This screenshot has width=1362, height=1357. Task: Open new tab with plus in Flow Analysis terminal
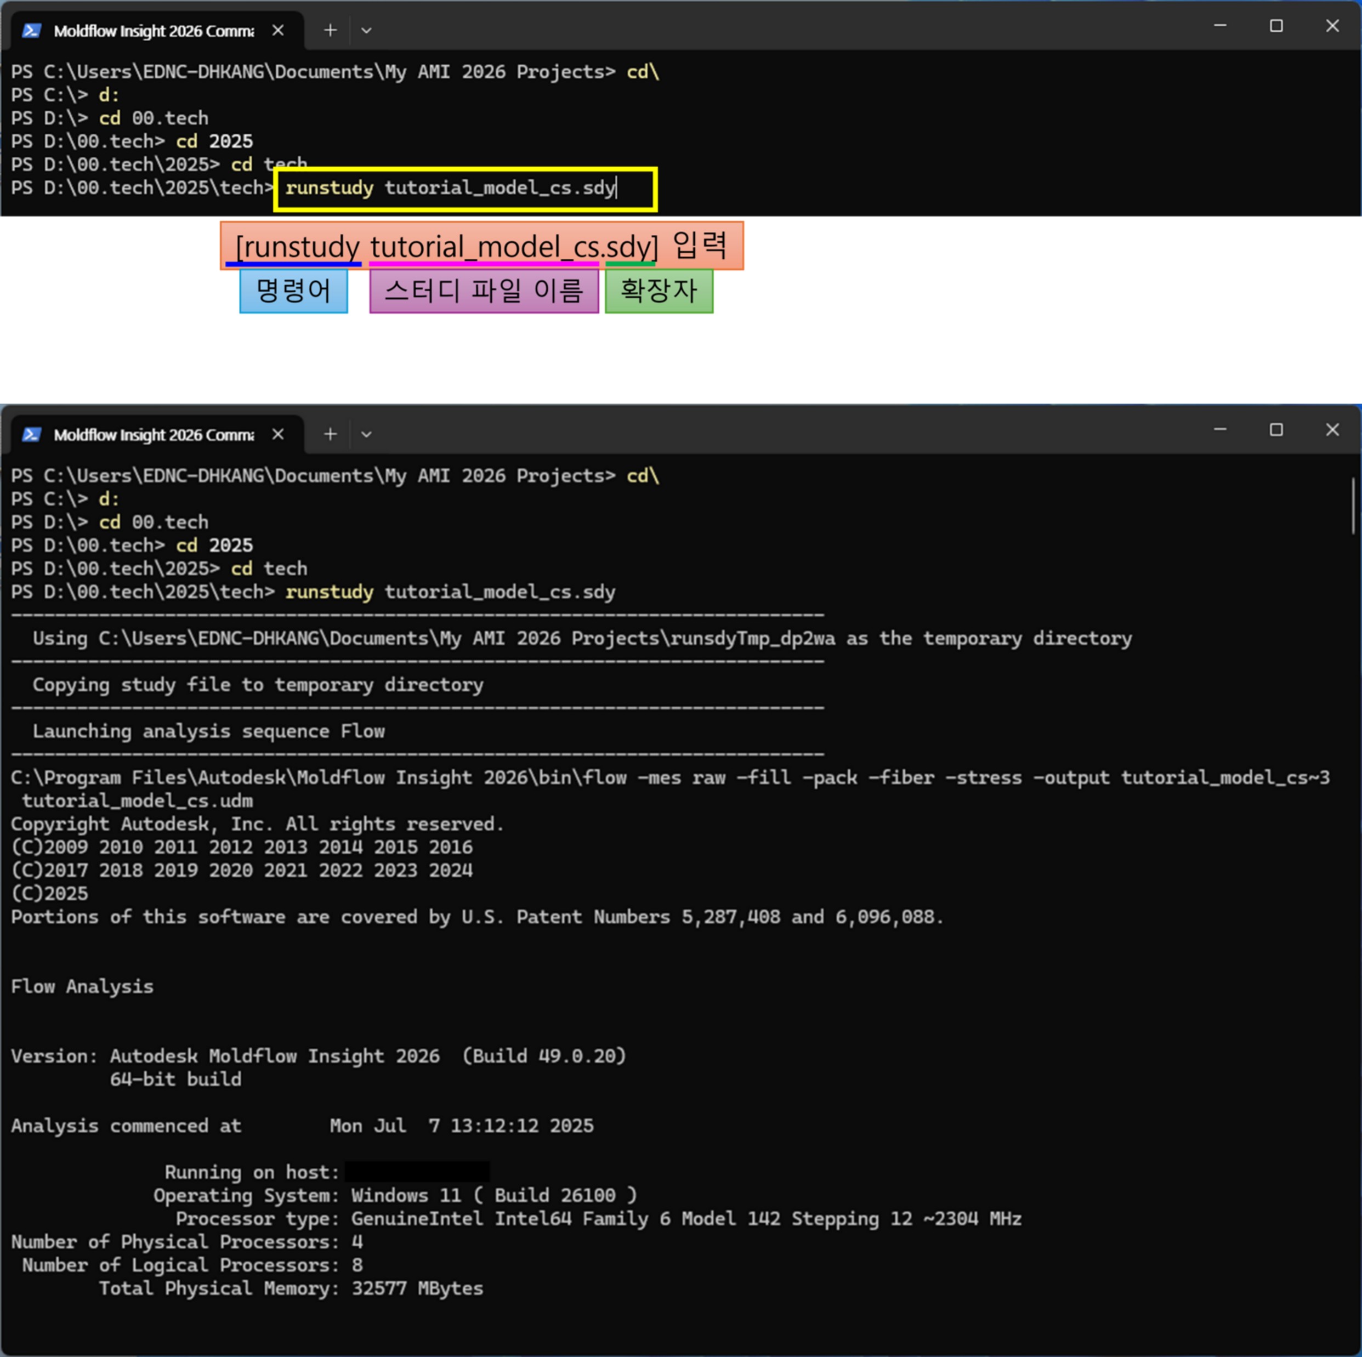[330, 434]
